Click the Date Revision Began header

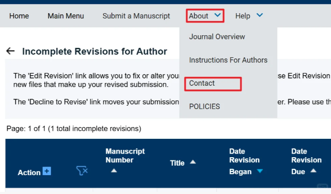coord(244,161)
